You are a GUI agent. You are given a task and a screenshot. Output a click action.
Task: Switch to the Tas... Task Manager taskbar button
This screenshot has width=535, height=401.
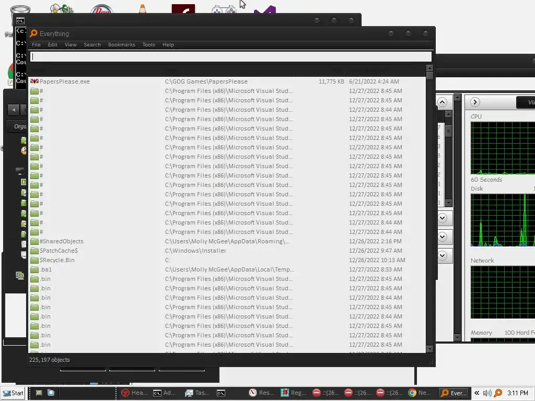pyautogui.click(x=198, y=393)
